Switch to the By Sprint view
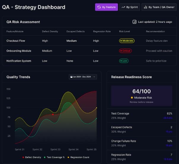 [130, 7]
